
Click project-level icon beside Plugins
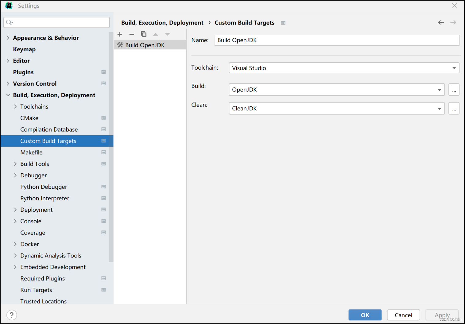103,72
